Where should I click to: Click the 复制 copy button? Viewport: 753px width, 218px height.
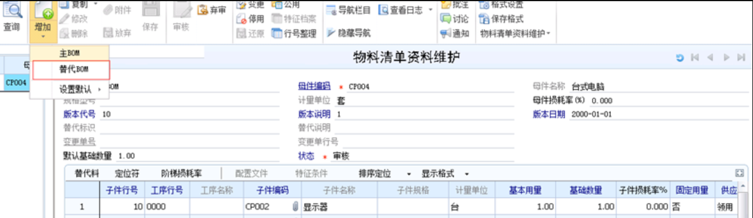(x=75, y=5)
